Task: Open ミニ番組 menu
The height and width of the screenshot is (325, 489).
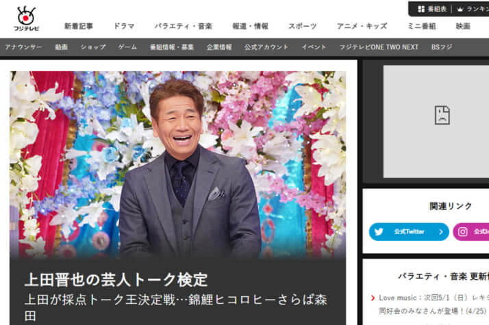Action: [x=422, y=26]
